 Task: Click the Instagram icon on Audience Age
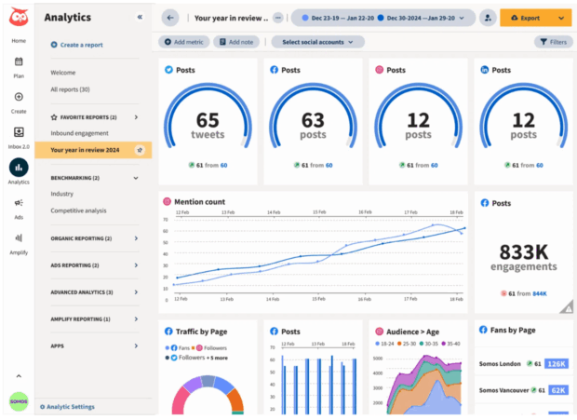tap(380, 332)
